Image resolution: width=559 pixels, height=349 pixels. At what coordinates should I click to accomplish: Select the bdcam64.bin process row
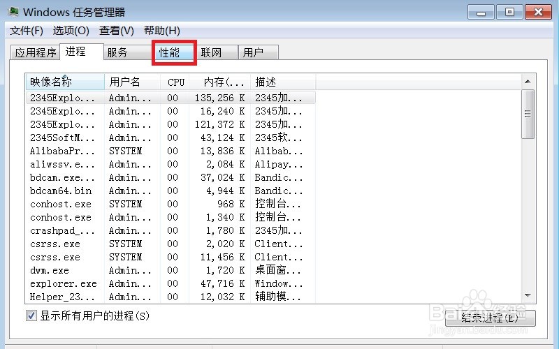pos(170,191)
